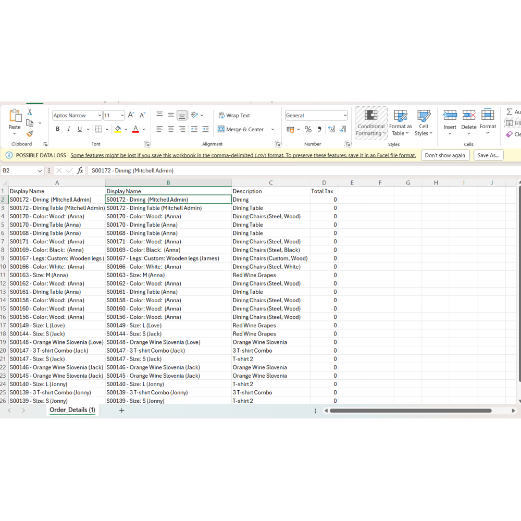The image size is (521, 521).
Task: Select the Order_Details (1) sheet tab
Action: 72,410
